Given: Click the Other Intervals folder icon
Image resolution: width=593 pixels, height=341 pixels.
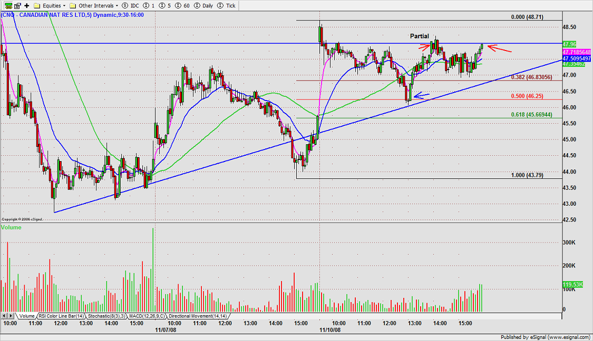Looking at the screenshot, I should [x=73, y=6].
